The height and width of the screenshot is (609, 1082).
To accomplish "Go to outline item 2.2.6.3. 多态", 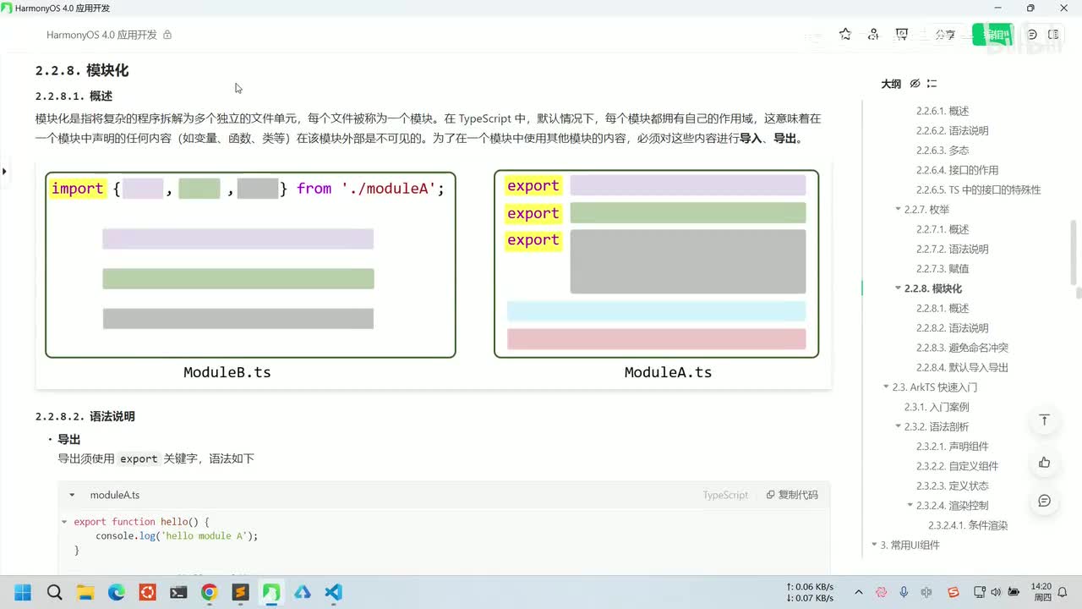I will (x=943, y=151).
